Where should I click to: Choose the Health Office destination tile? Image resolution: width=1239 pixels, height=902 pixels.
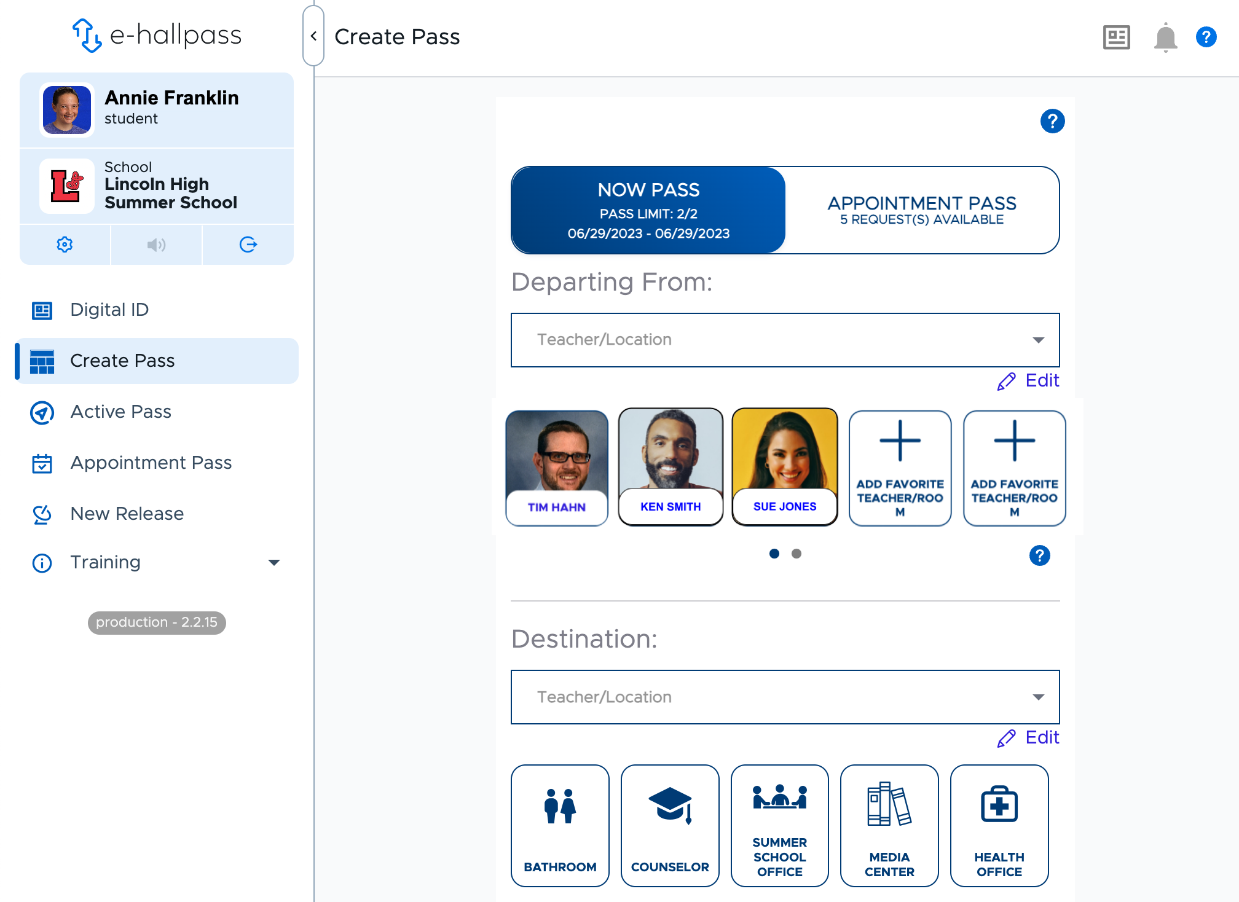coord(999,825)
